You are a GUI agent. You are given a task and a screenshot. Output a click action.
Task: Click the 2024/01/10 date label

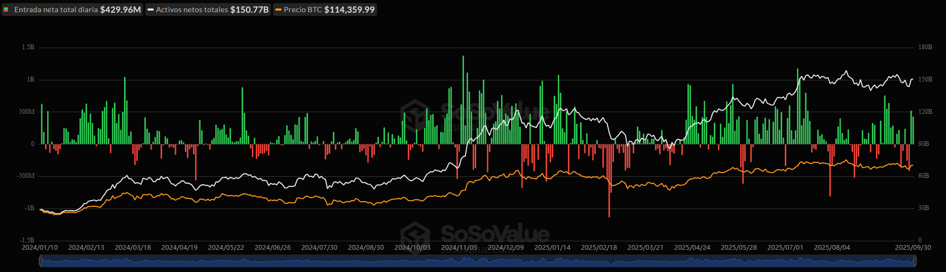pos(40,248)
